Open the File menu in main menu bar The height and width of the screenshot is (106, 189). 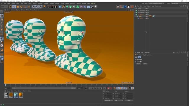[1, 3]
